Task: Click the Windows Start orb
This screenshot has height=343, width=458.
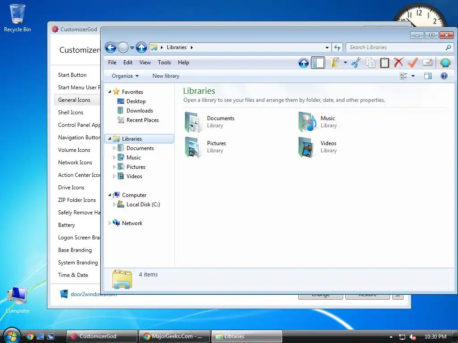Action: (11, 335)
